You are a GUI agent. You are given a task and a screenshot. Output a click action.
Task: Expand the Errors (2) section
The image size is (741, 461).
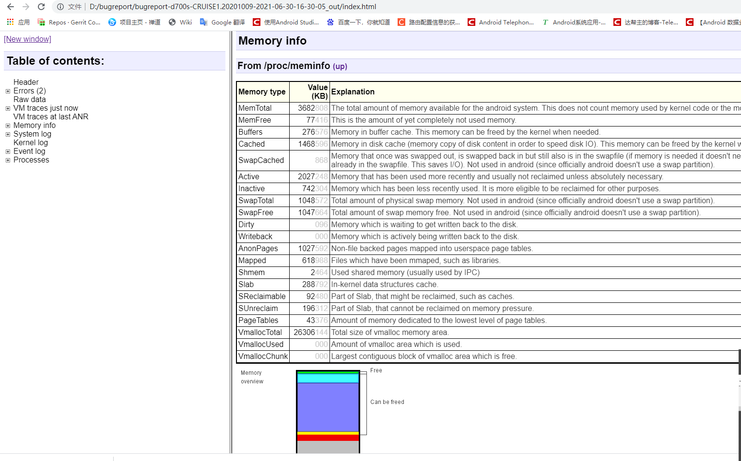[x=7, y=91]
